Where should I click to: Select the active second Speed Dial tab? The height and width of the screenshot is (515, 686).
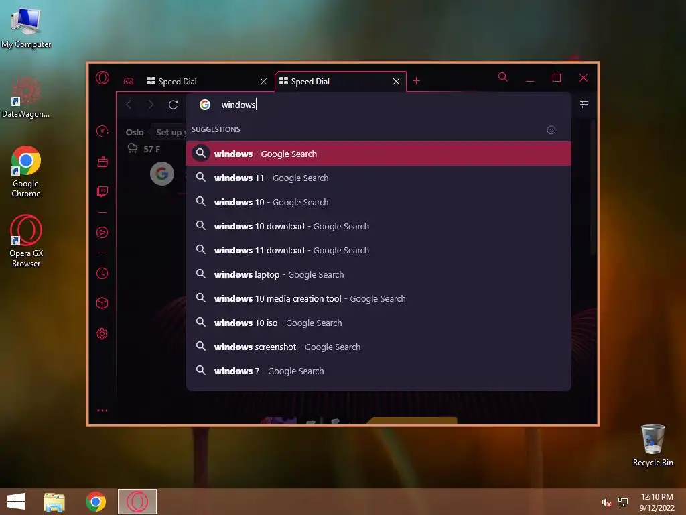click(x=340, y=81)
